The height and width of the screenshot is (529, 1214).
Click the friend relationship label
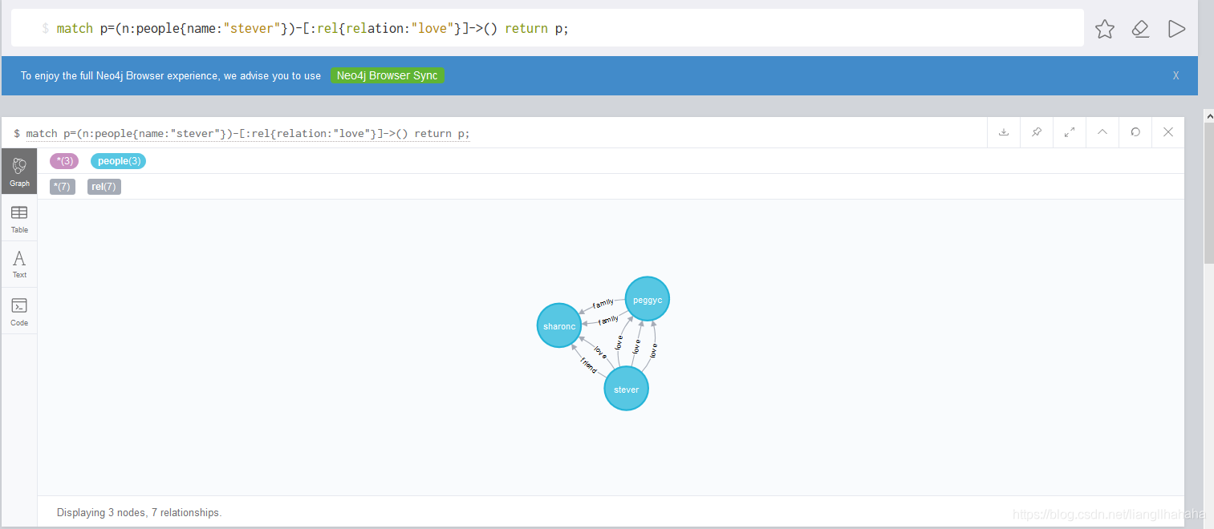click(589, 365)
